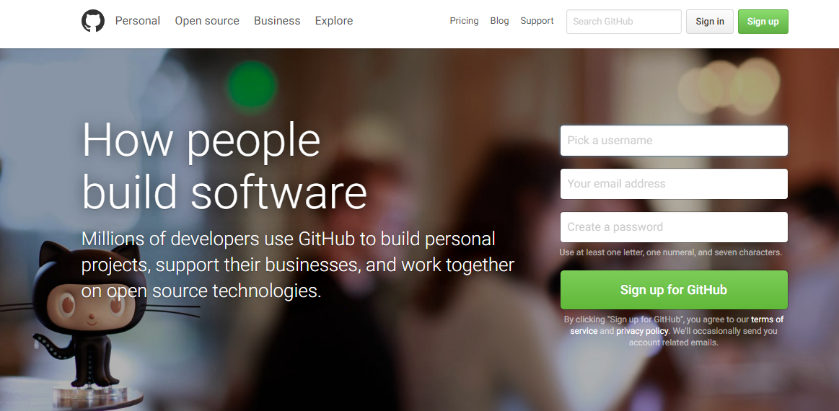Click the How people build software headline
The height and width of the screenshot is (411, 839).
point(224,165)
